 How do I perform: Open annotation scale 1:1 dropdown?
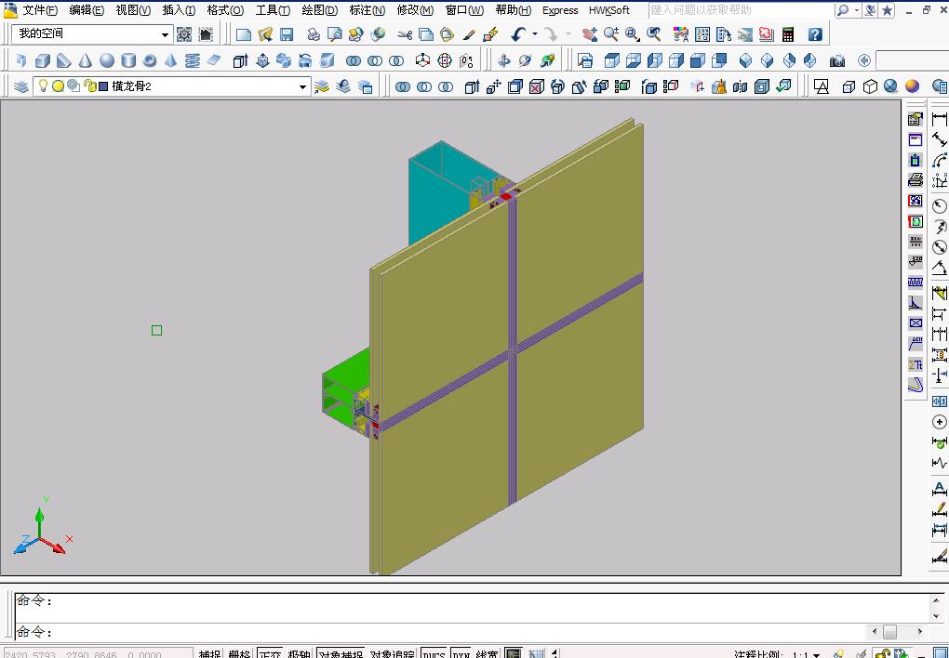(x=817, y=654)
